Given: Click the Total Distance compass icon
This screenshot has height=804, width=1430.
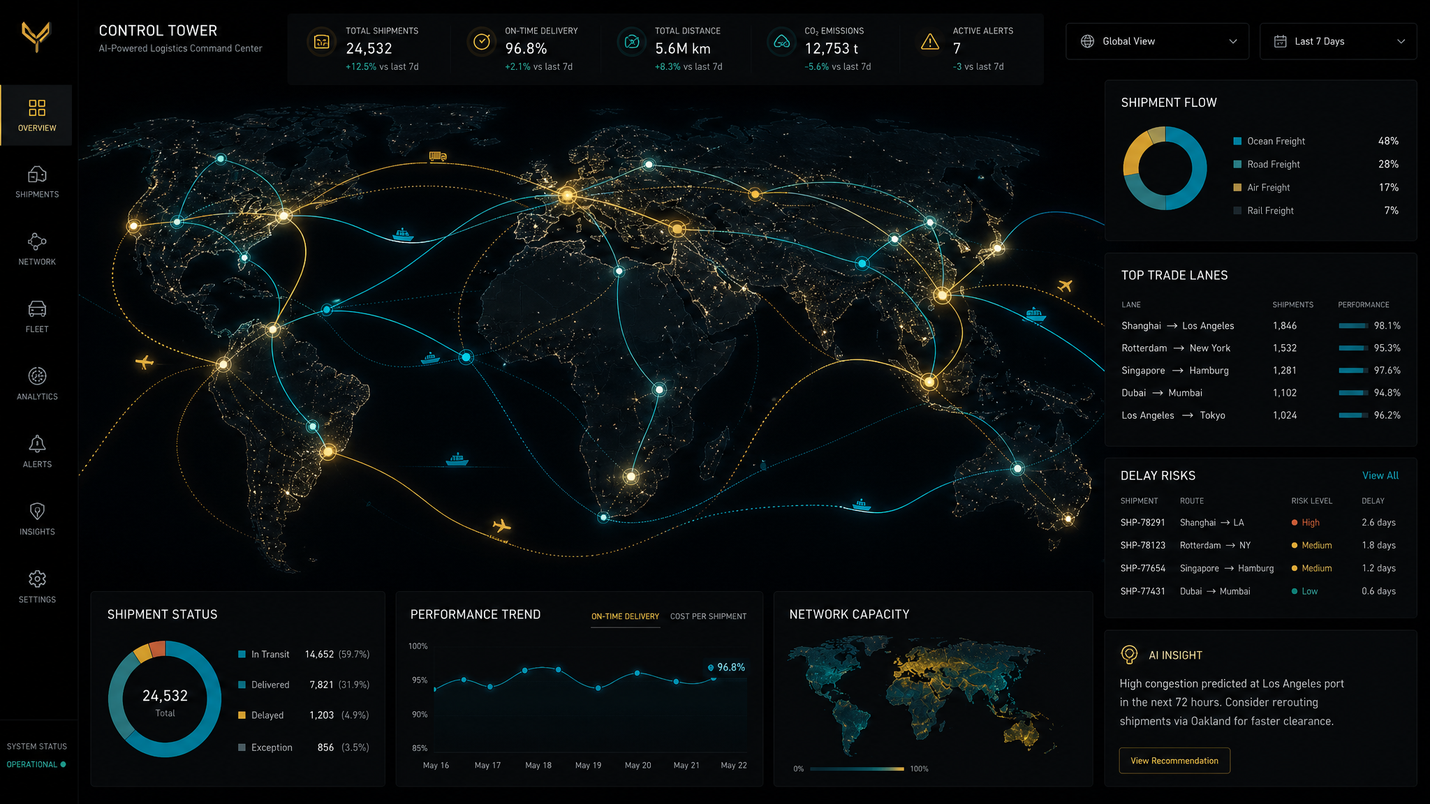Looking at the screenshot, I should click(632, 42).
